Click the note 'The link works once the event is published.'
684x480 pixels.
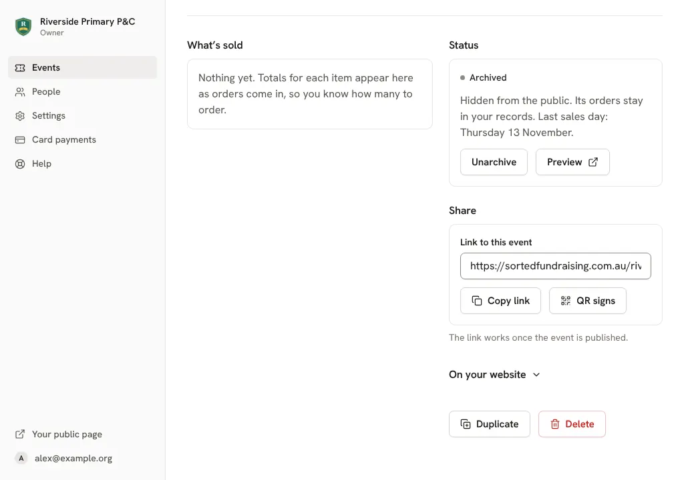[x=538, y=337]
